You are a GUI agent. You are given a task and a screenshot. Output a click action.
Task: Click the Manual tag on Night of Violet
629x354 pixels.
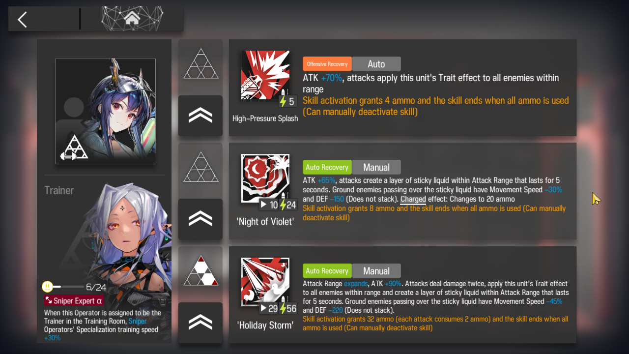(376, 167)
